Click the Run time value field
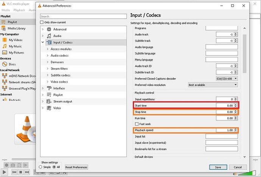Viewport: 261px width, 177px height. (x=225, y=118)
